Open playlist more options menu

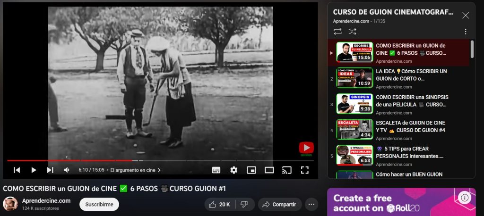(466, 32)
